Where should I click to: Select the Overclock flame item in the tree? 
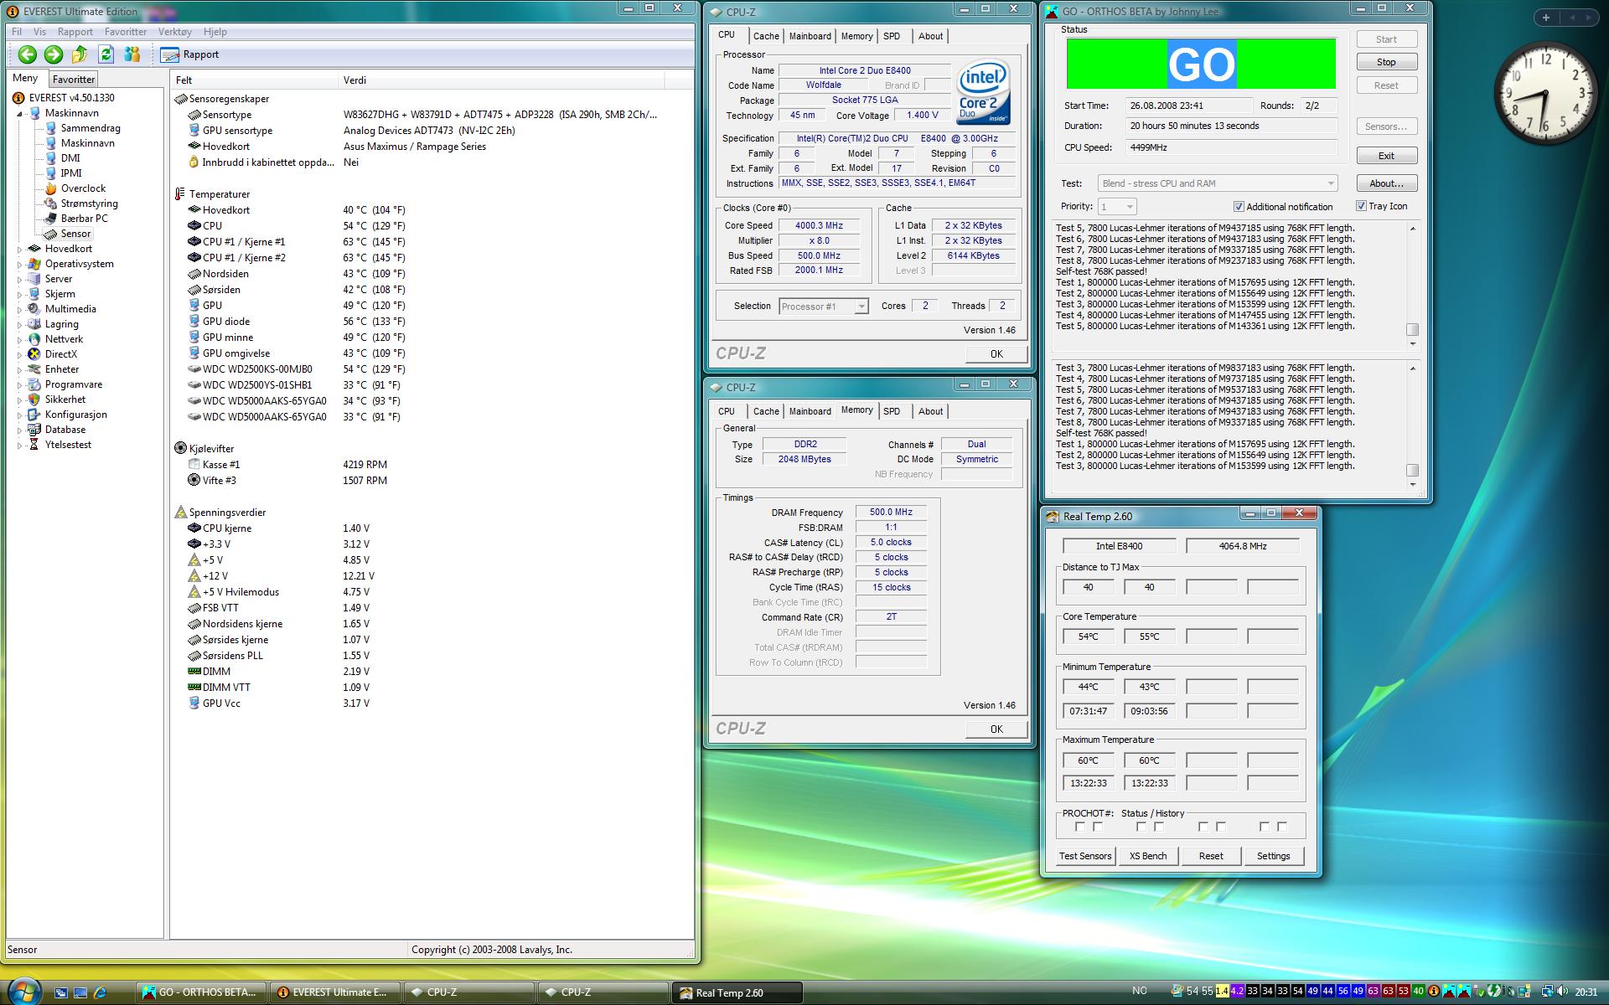(x=51, y=188)
